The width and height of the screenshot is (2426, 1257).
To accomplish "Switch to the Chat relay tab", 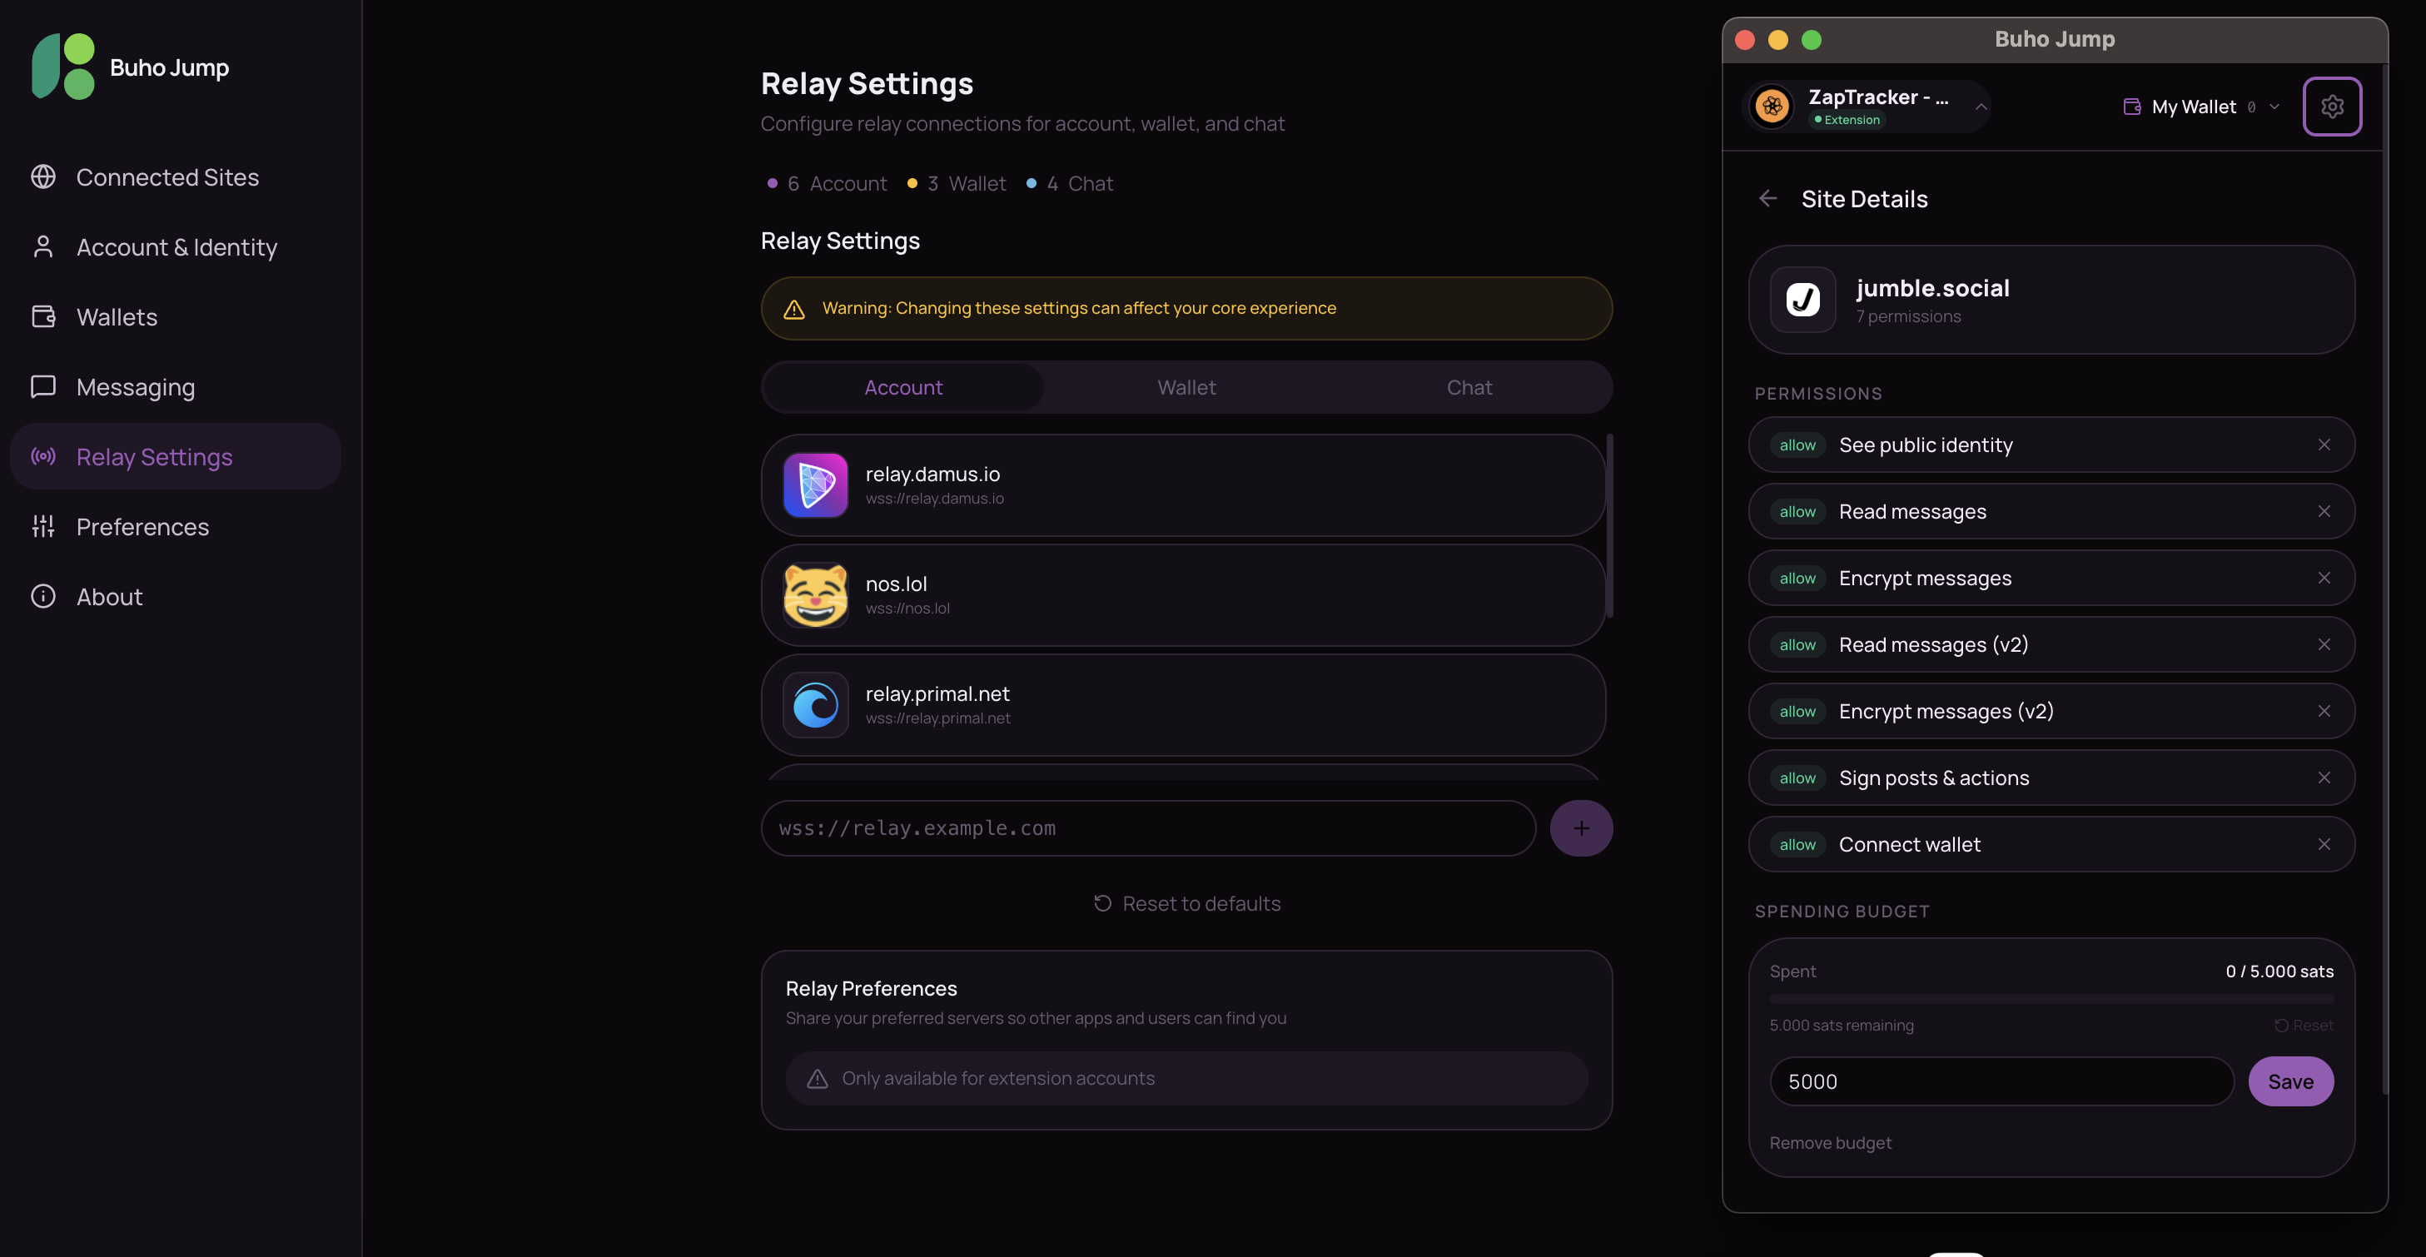I will pos(1469,387).
